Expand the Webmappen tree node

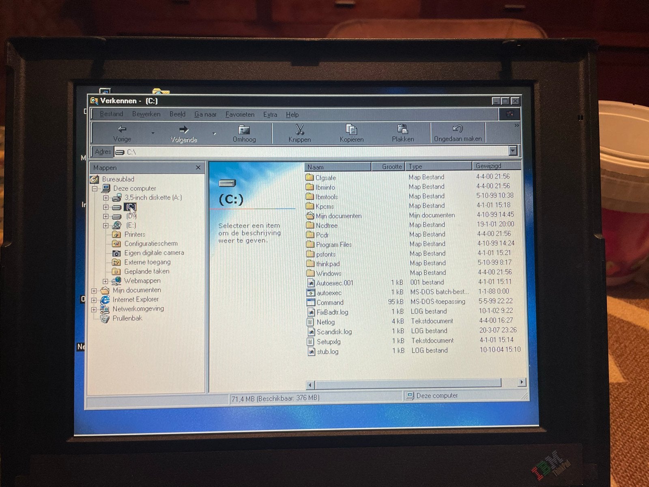[105, 281]
